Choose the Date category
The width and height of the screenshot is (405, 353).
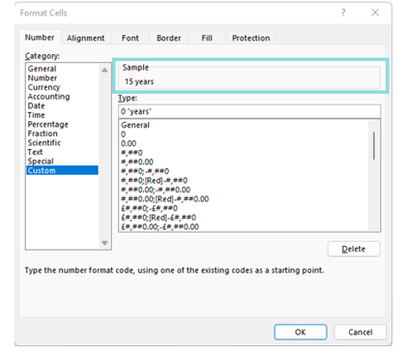(x=36, y=105)
